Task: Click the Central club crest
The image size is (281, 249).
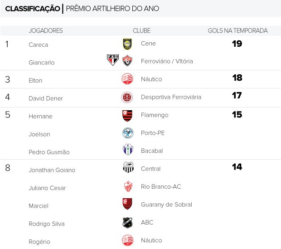Action: click(128, 167)
